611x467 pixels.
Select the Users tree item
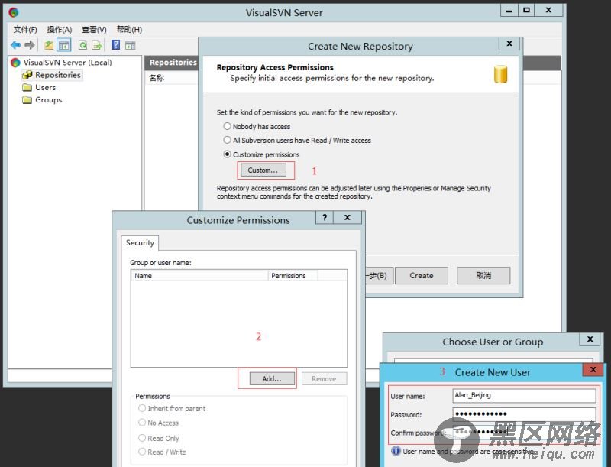(x=46, y=87)
